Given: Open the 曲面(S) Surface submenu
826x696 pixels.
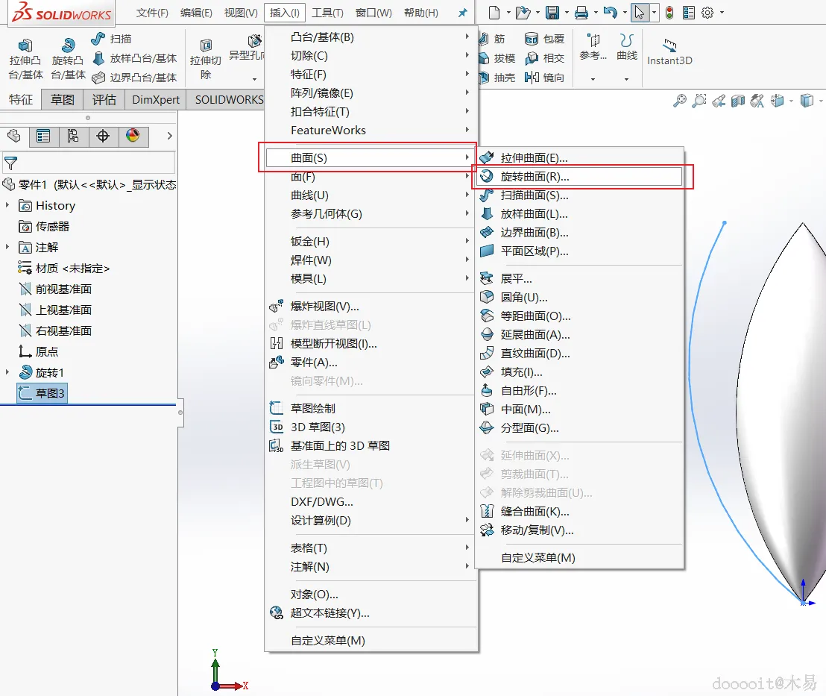Looking at the screenshot, I should tap(369, 157).
